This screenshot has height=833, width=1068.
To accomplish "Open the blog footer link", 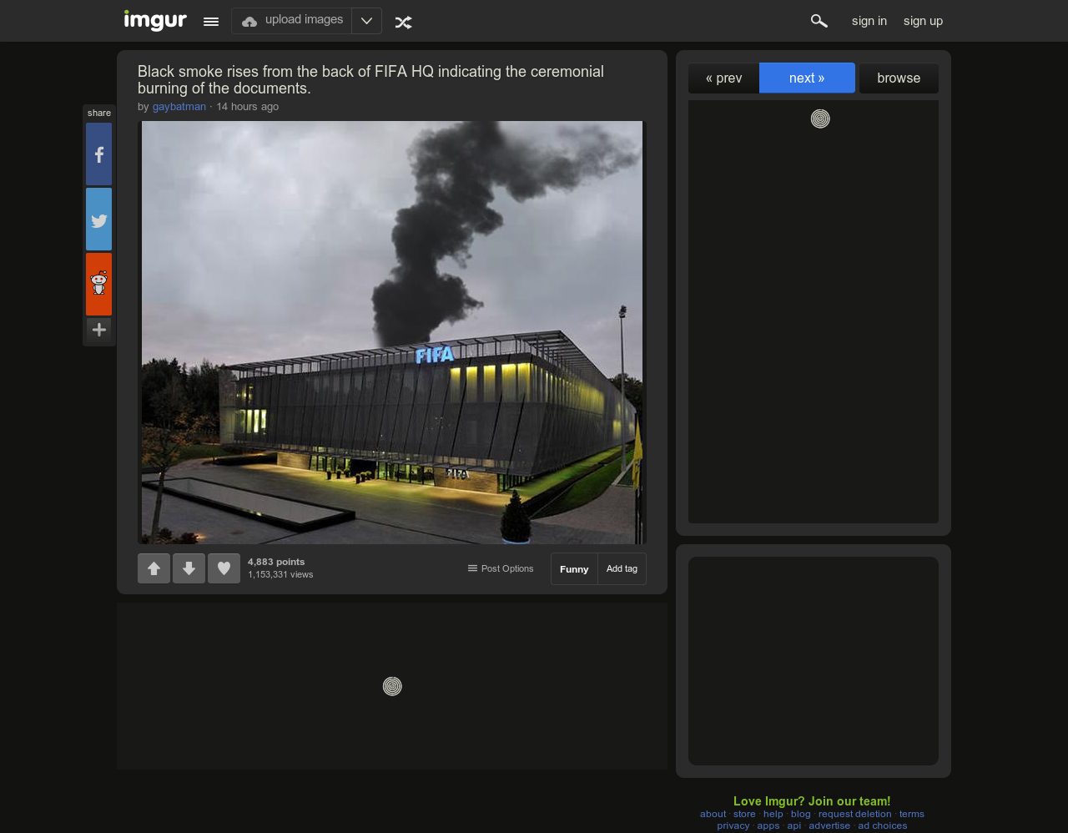I will point(801,814).
